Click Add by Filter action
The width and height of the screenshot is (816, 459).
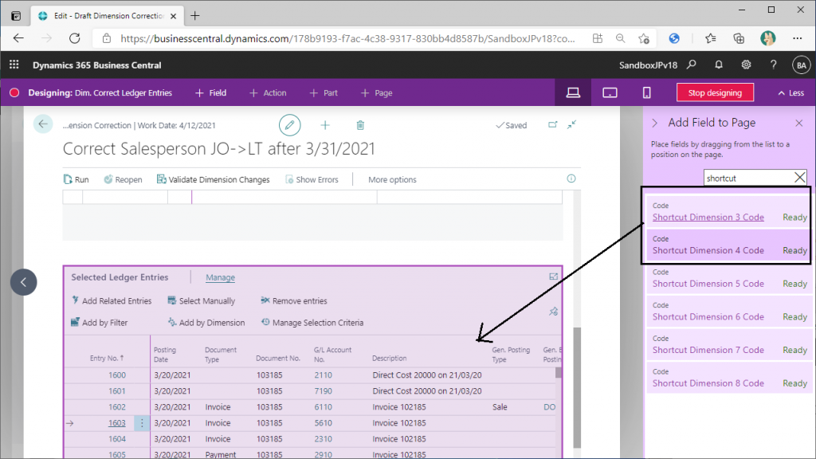(100, 323)
